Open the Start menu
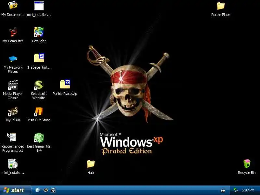 15,190
